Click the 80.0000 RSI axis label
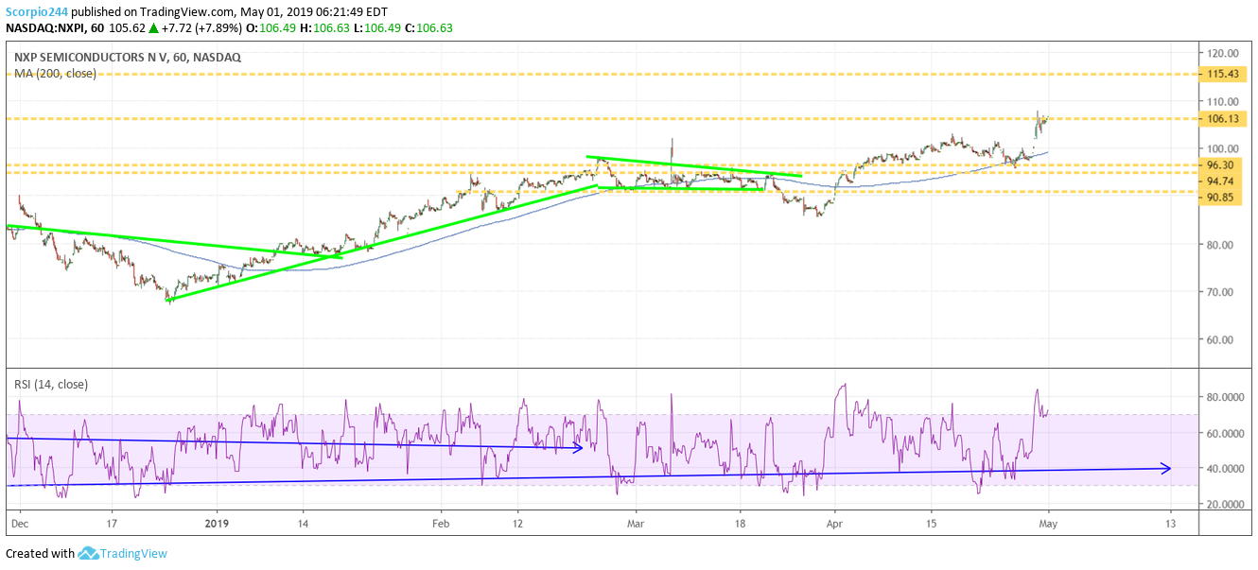Image resolution: width=1258 pixels, height=570 pixels. (x=1225, y=397)
